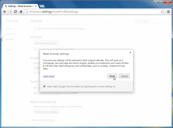Click the Search settings field
This screenshot has height=128, width=173.
click(x=149, y=21)
